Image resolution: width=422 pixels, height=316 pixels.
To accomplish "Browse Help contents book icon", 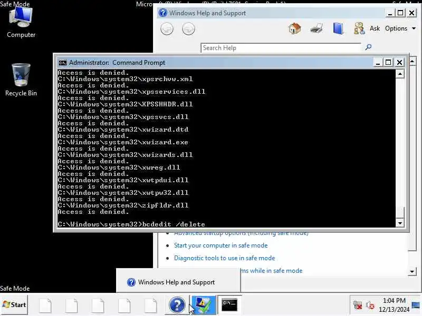I will pyautogui.click(x=338, y=28).
